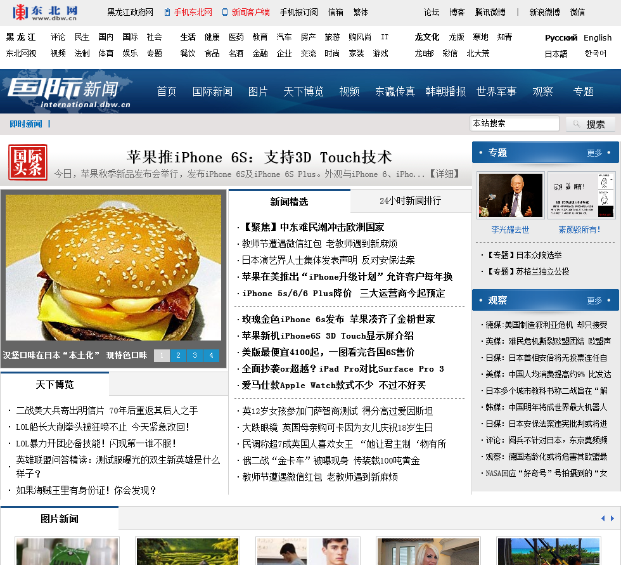Focus the 本站搜索 search input field
Viewport: 621px width, 565px height.
(515, 124)
